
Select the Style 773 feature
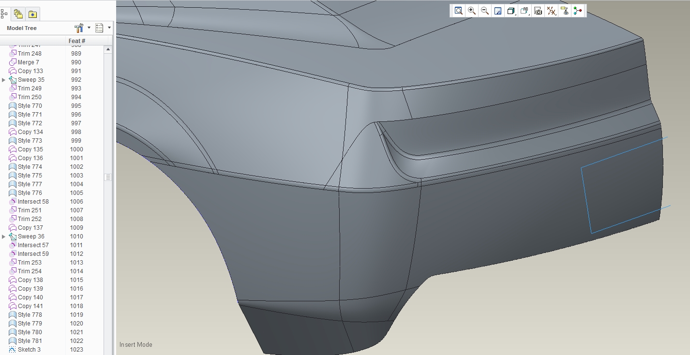click(26, 141)
